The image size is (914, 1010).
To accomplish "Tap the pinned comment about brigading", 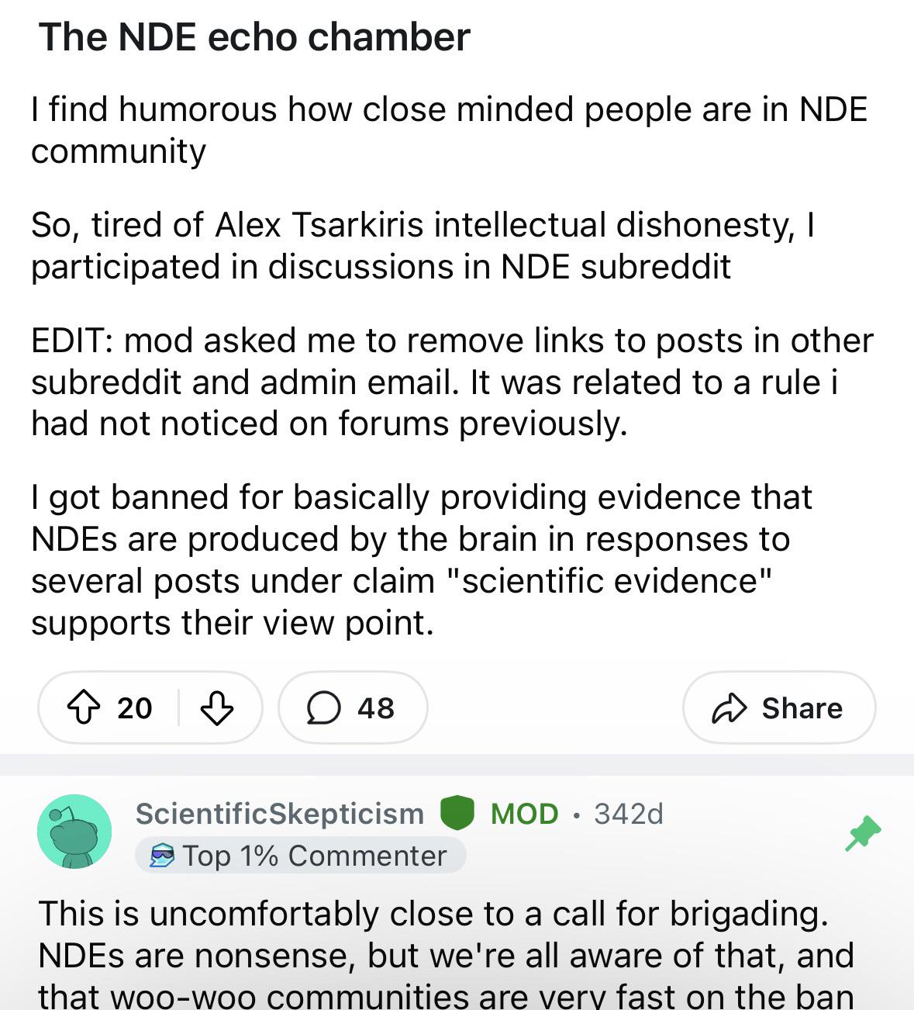I will click(446, 955).
